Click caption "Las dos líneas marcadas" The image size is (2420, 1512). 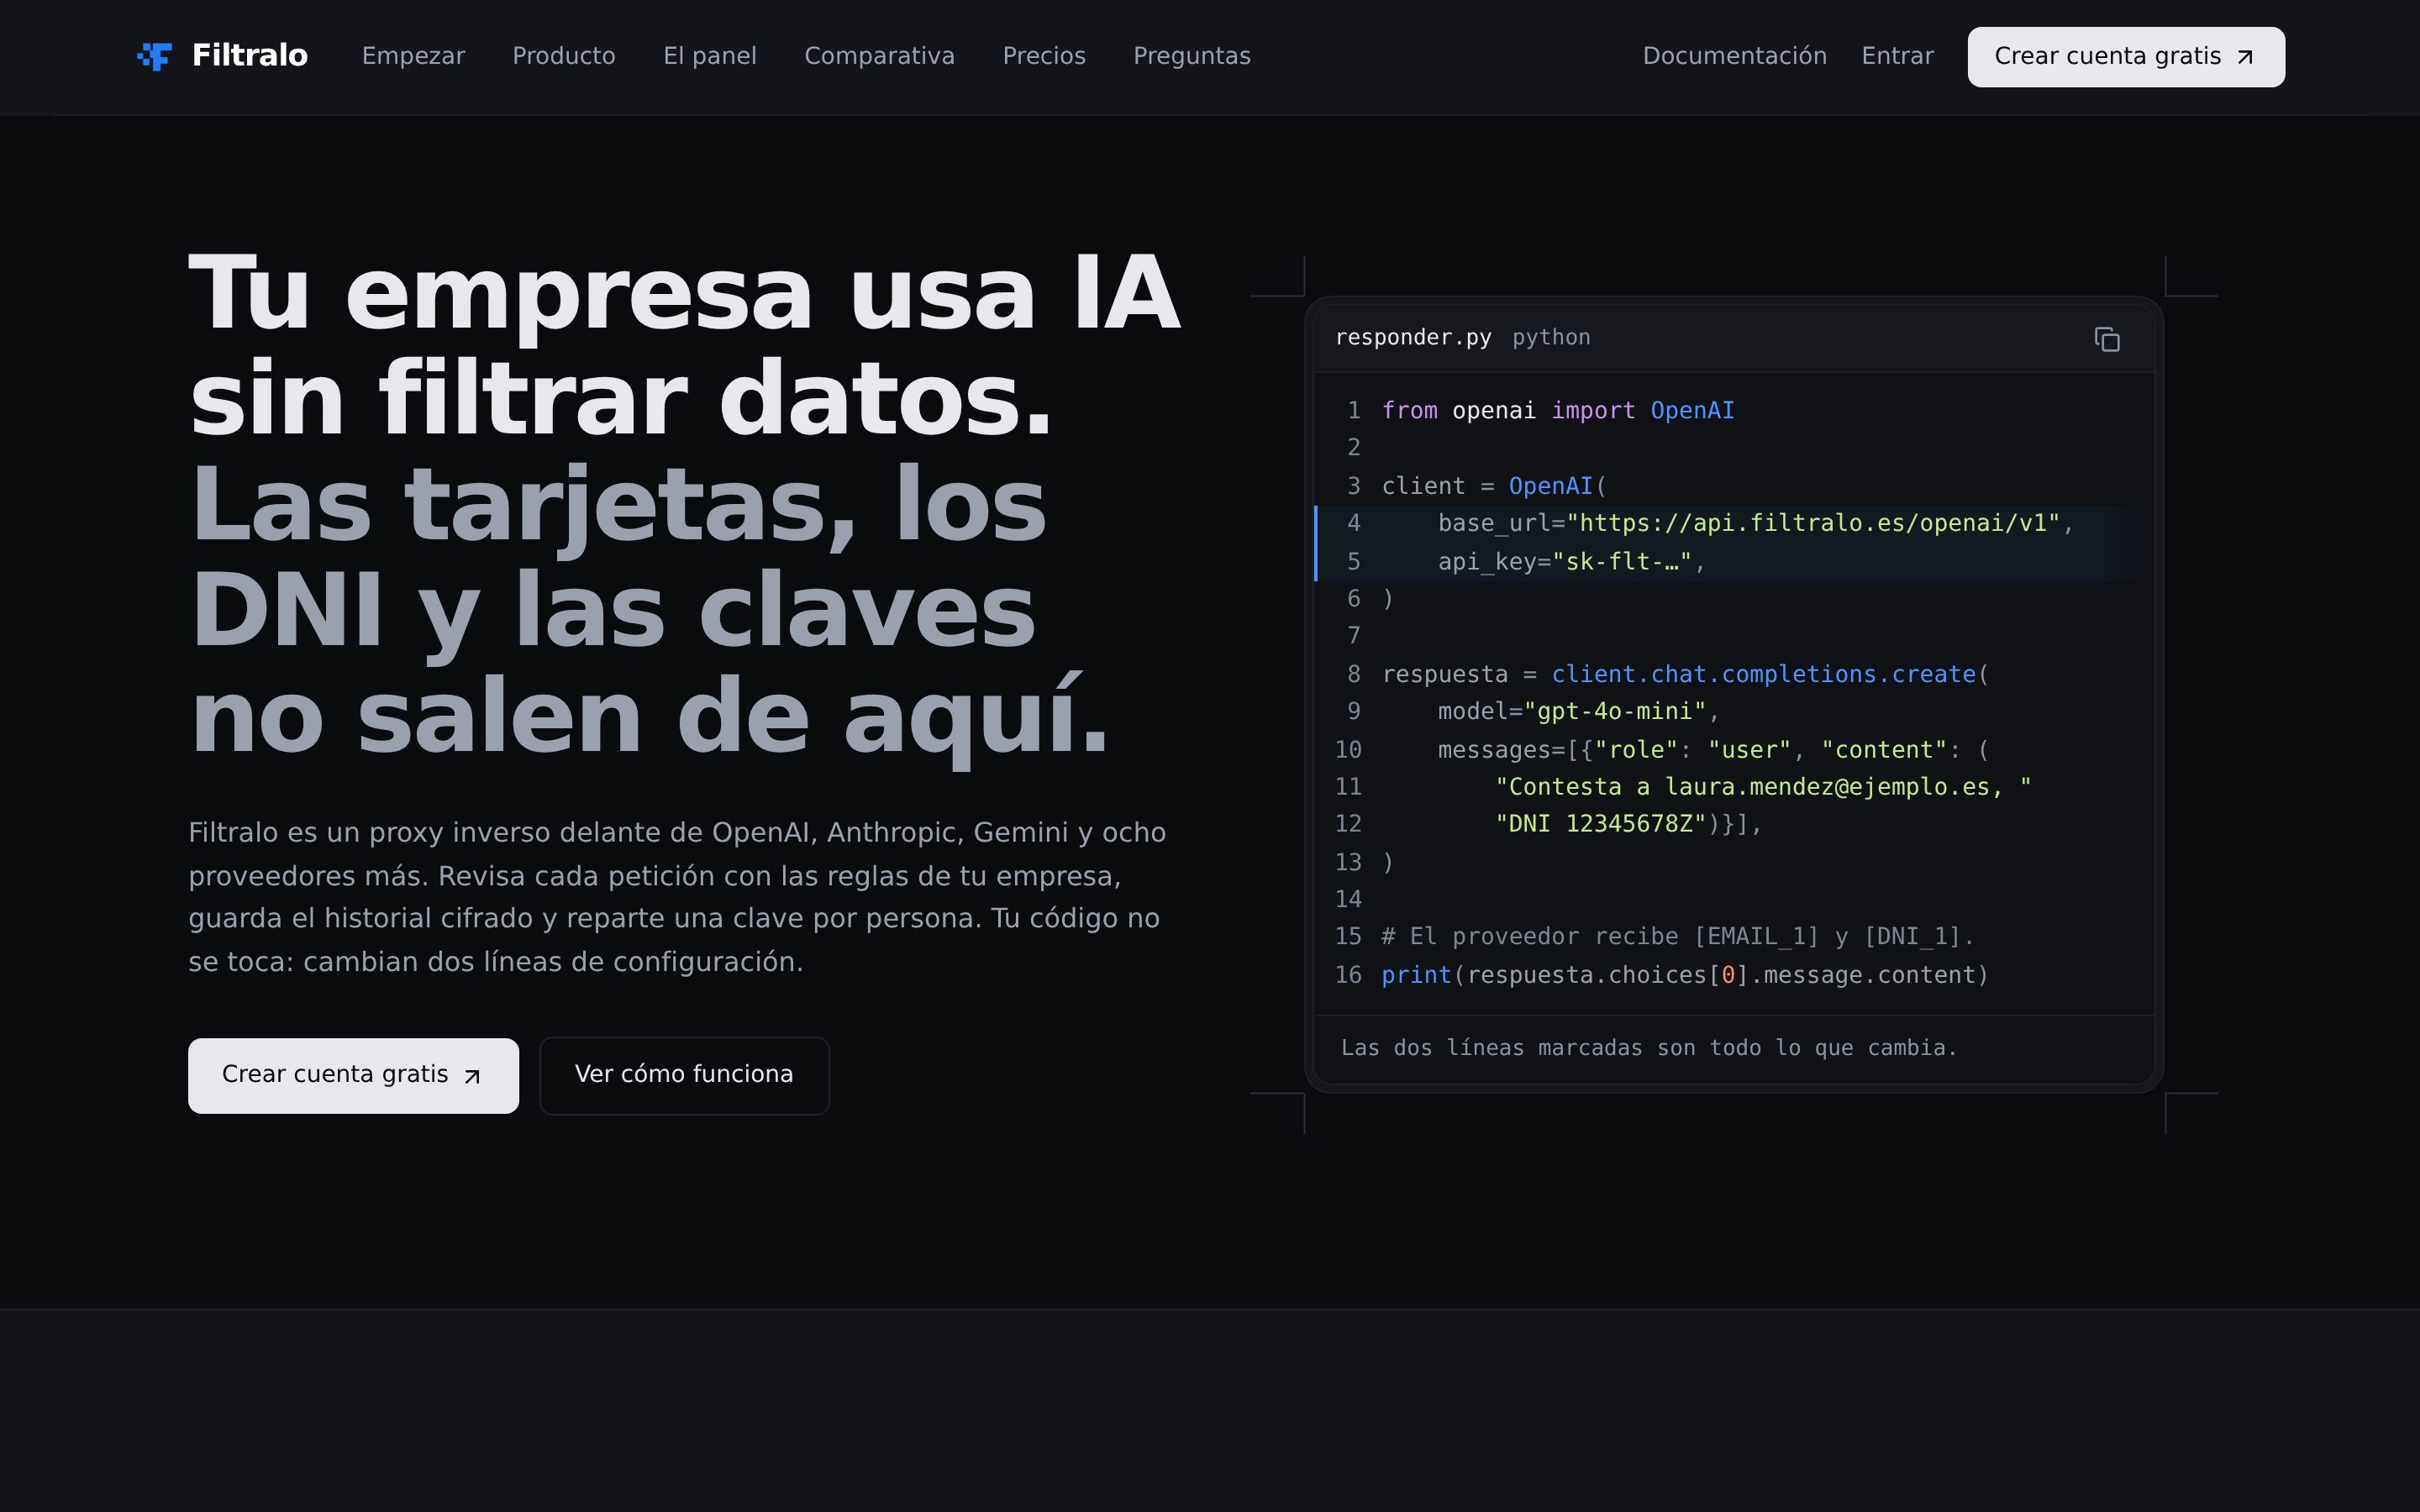1649,1048
